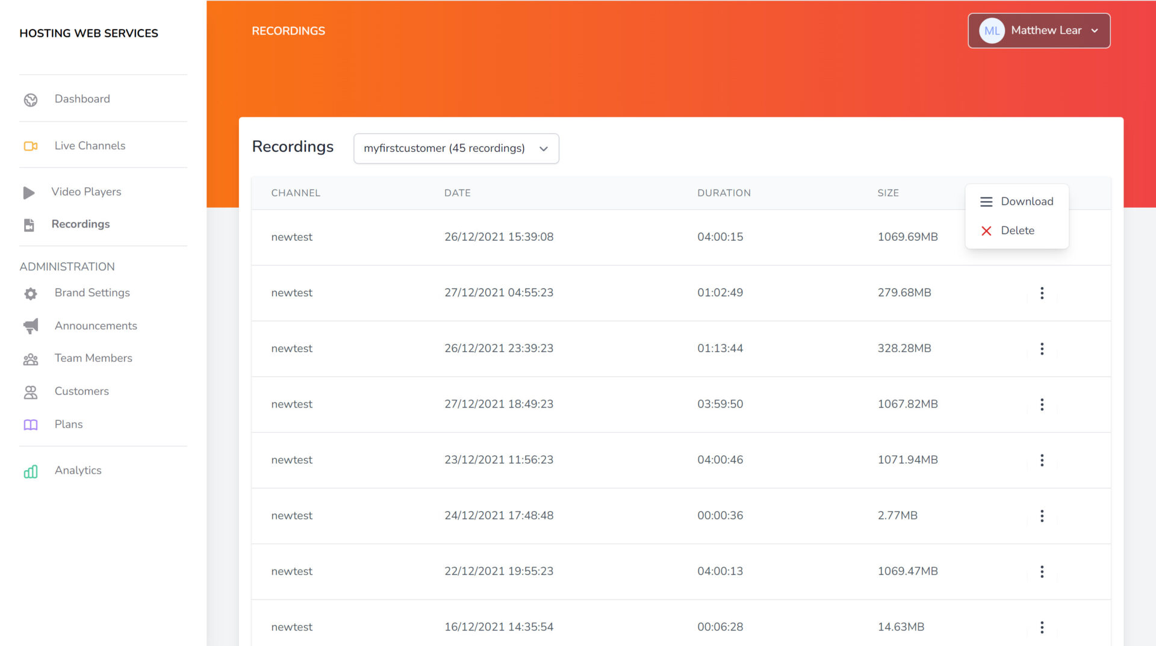1156x646 pixels.
Task: Open actions menu for 22/12/2021 19:55:23 recording
Action: (1042, 572)
